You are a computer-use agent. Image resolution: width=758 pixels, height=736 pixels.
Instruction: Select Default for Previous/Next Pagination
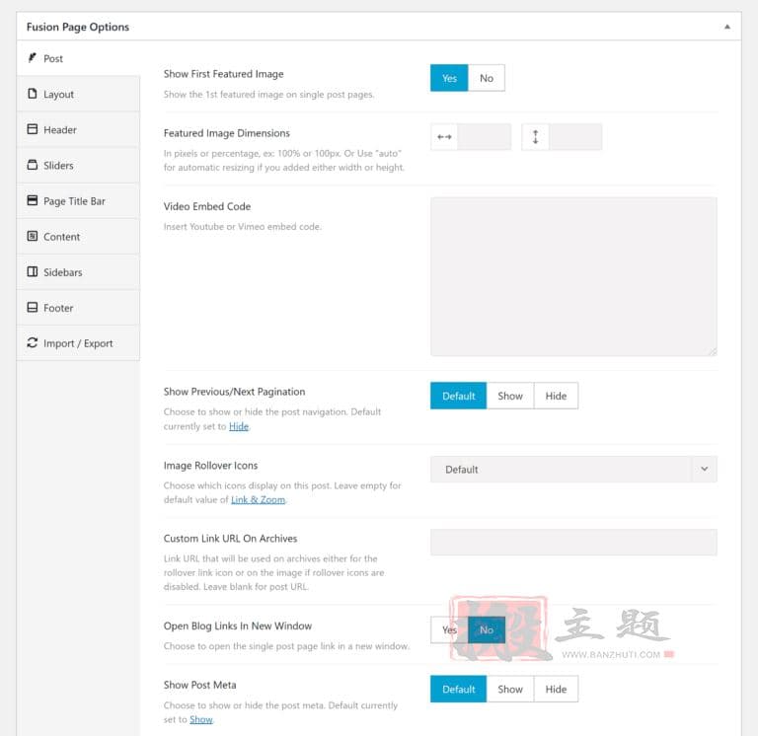tap(458, 396)
